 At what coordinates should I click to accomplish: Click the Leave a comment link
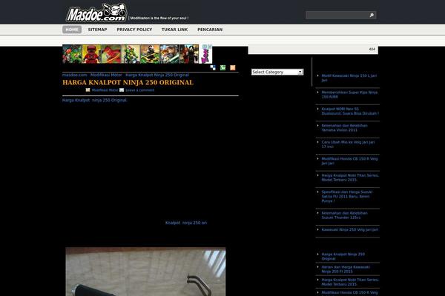click(x=140, y=90)
